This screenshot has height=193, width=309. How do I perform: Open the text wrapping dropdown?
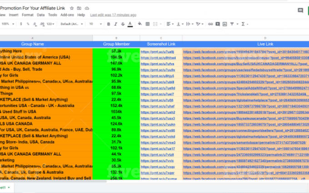189,24
